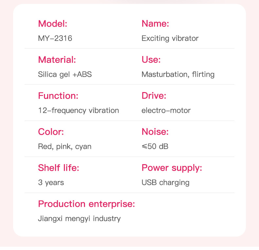Click the "Shelf life:" heading

pyautogui.click(x=59, y=168)
